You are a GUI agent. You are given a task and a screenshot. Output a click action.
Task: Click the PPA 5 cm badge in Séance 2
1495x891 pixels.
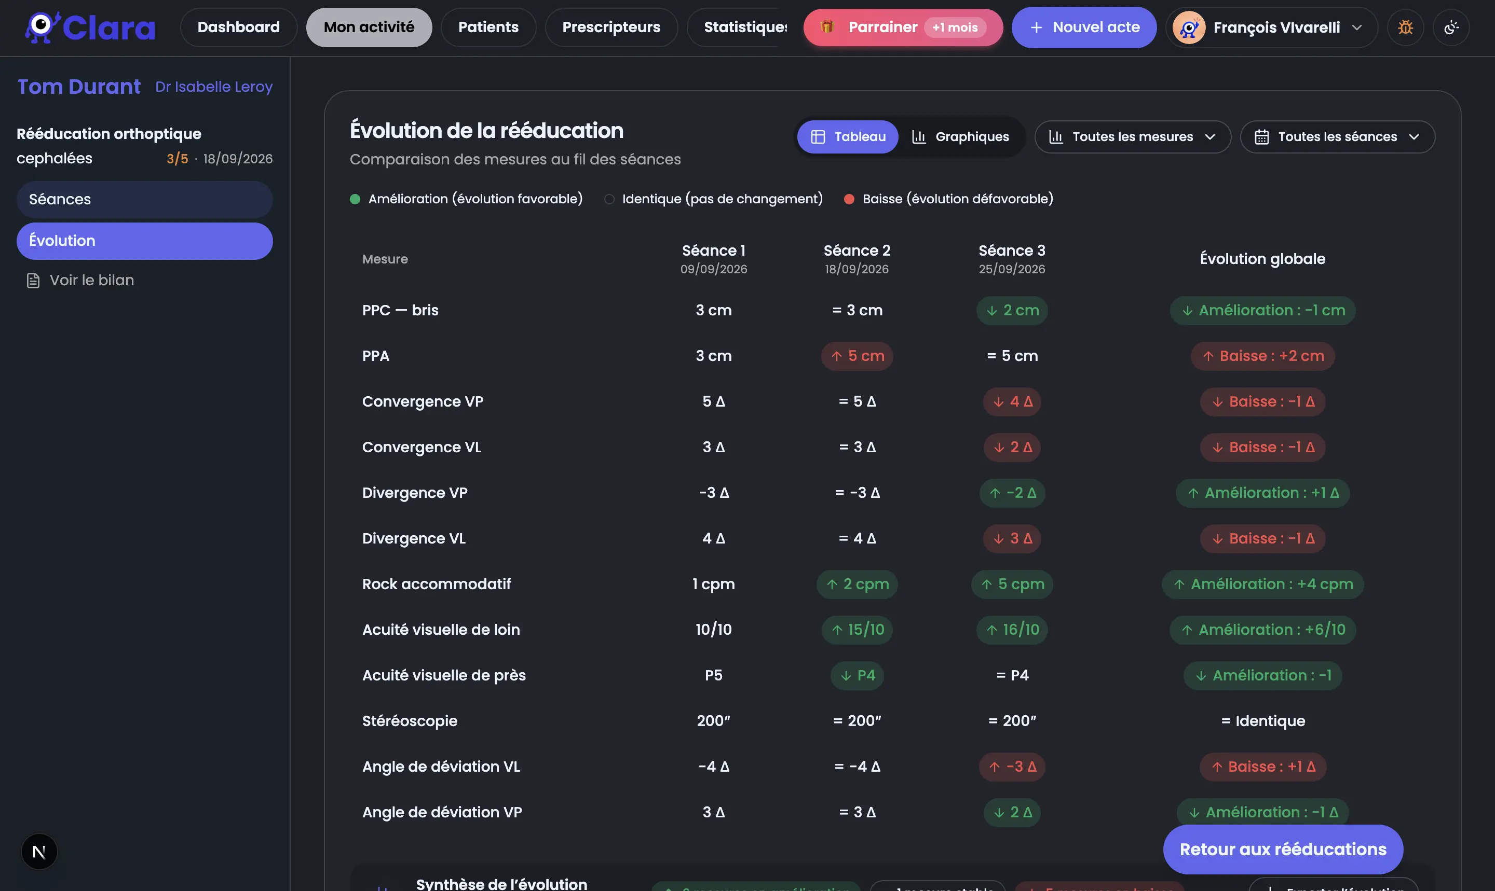click(x=857, y=356)
